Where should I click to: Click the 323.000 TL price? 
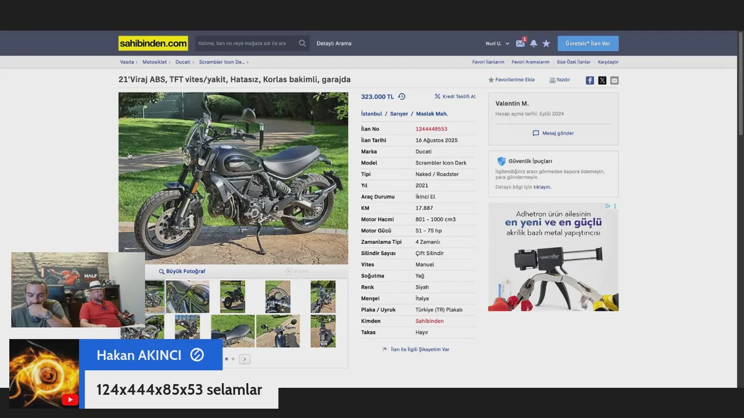click(x=377, y=96)
